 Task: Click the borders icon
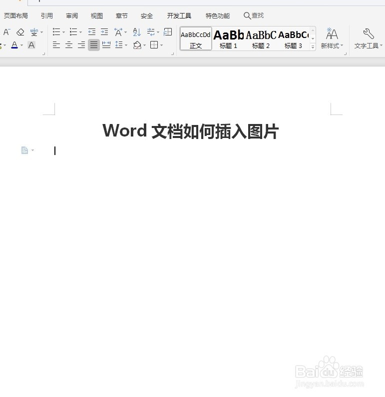pyautogui.click(x=154, y=45)
